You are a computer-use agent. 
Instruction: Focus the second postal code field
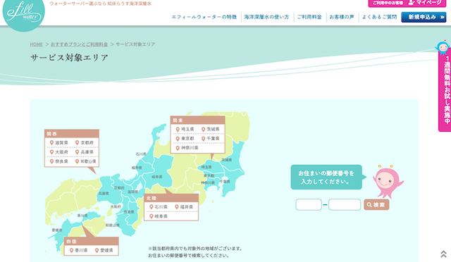345,205
